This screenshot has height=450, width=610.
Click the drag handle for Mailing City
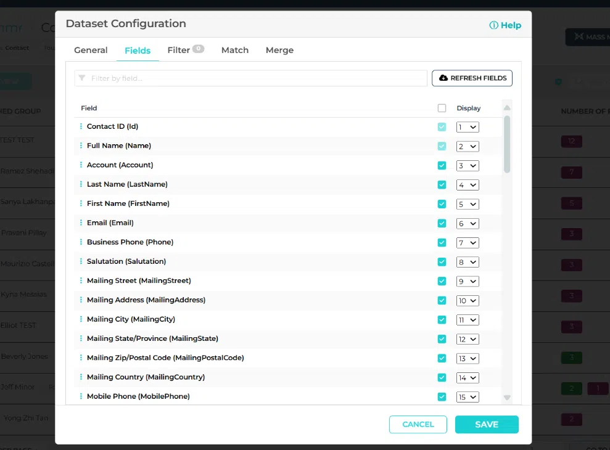pyautogui.click(x=81, y=319)
